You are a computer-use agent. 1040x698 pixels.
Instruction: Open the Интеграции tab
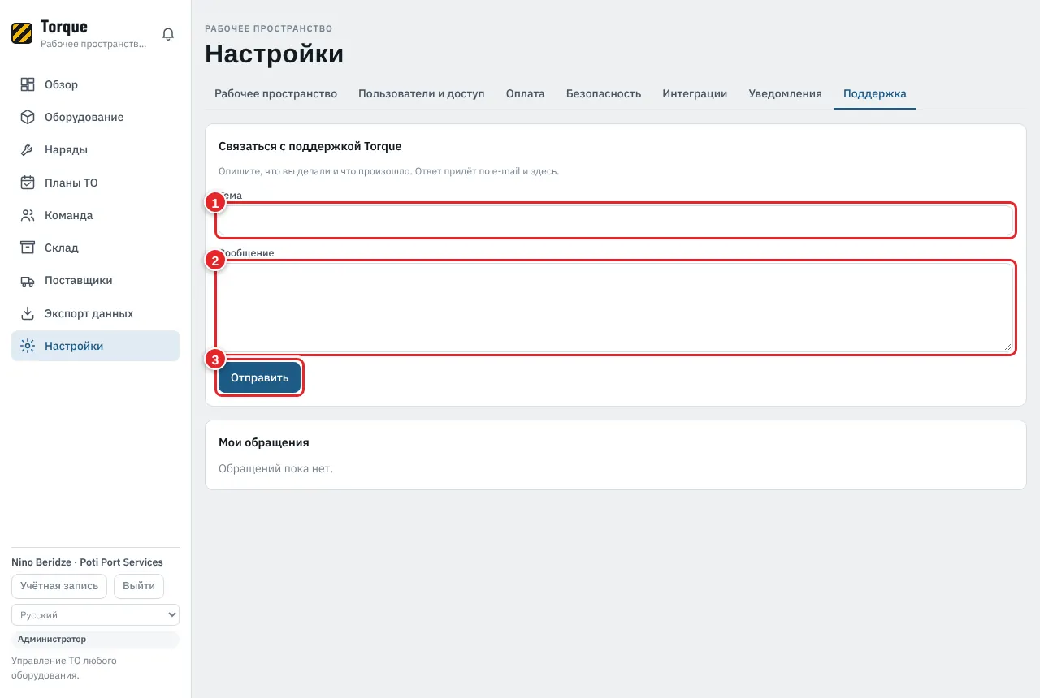(x=695, y=93)
